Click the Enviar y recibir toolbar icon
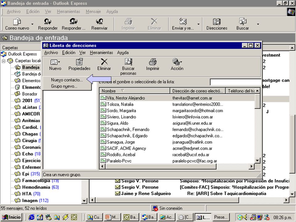This screenshot has height=222, width=296. pos(183,22)
